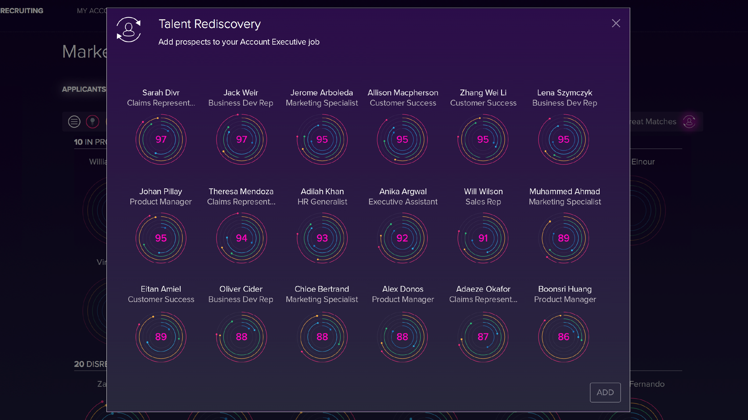Image resolution: width=748 pixels, height=420 pixels.
Task: Select Theresa Mendoza's 94 score ring
Action: (241, 238)
